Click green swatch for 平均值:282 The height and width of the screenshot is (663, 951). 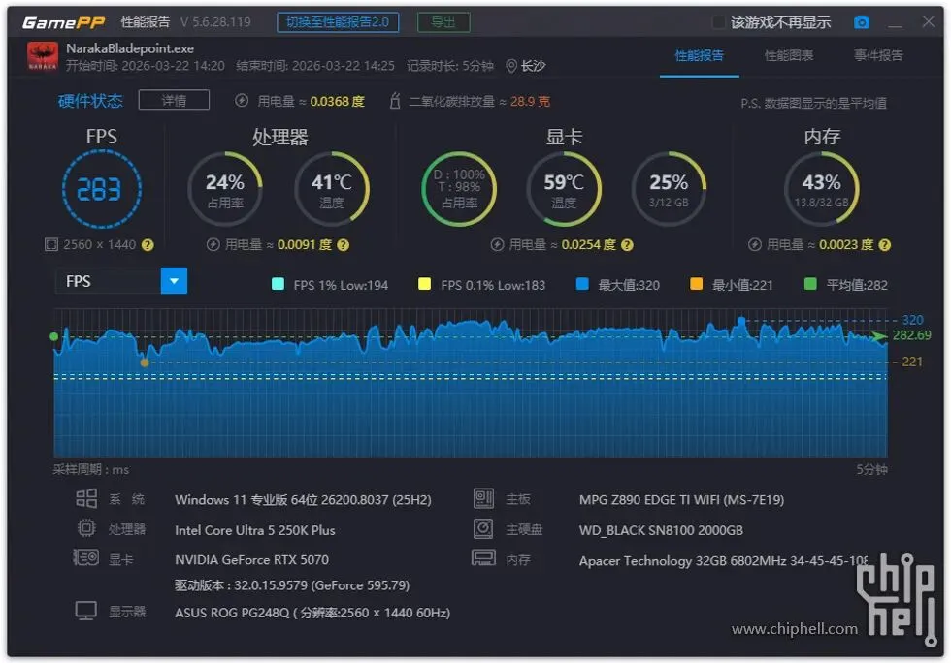click(809, 284)
